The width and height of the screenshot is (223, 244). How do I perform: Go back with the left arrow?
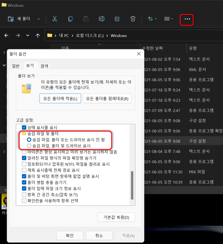point(6,36)
